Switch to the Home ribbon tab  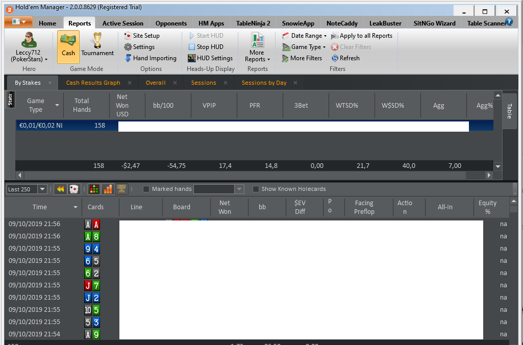[47, 23]
